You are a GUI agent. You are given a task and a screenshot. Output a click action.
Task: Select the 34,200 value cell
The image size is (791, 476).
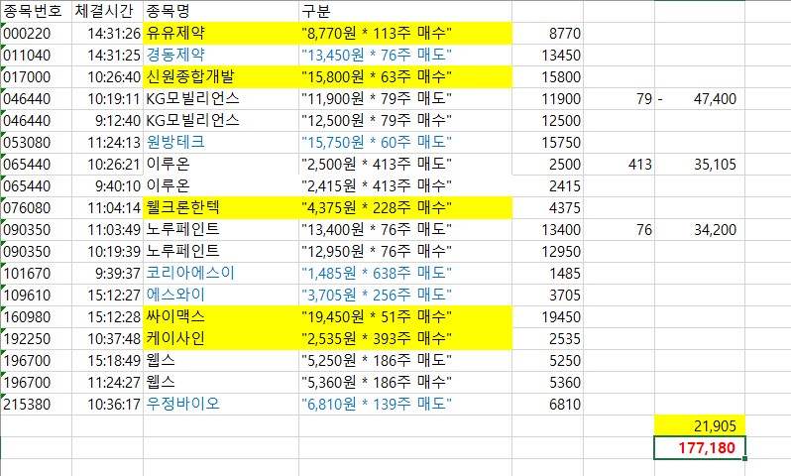pos(700,230)
